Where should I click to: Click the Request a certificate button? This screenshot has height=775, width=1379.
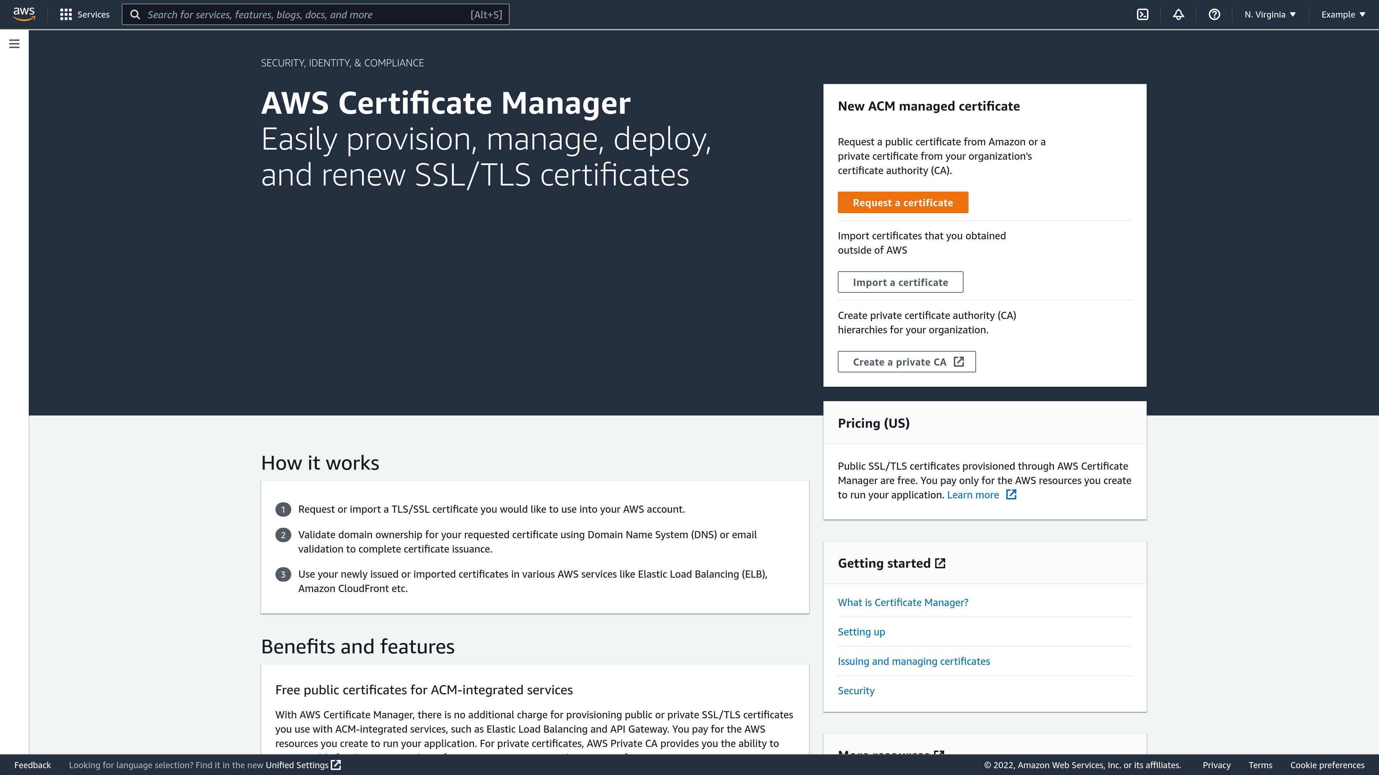[x=903, y=202]
